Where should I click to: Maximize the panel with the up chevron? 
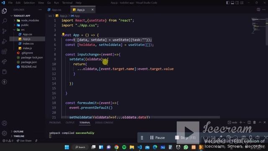point(260,122)
